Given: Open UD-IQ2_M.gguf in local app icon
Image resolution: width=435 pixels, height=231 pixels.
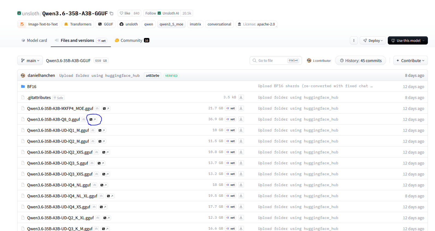Looking at the screenshot, I should click(102, 141).
